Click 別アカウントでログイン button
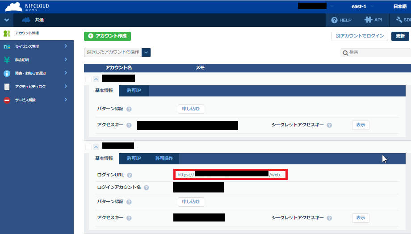This screenshot has height=234, width=411. pos(360,36)
